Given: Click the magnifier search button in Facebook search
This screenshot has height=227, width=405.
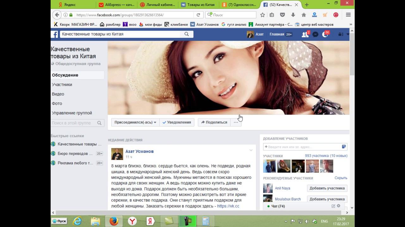Looking at the screenshot, I should coord(187,34).
